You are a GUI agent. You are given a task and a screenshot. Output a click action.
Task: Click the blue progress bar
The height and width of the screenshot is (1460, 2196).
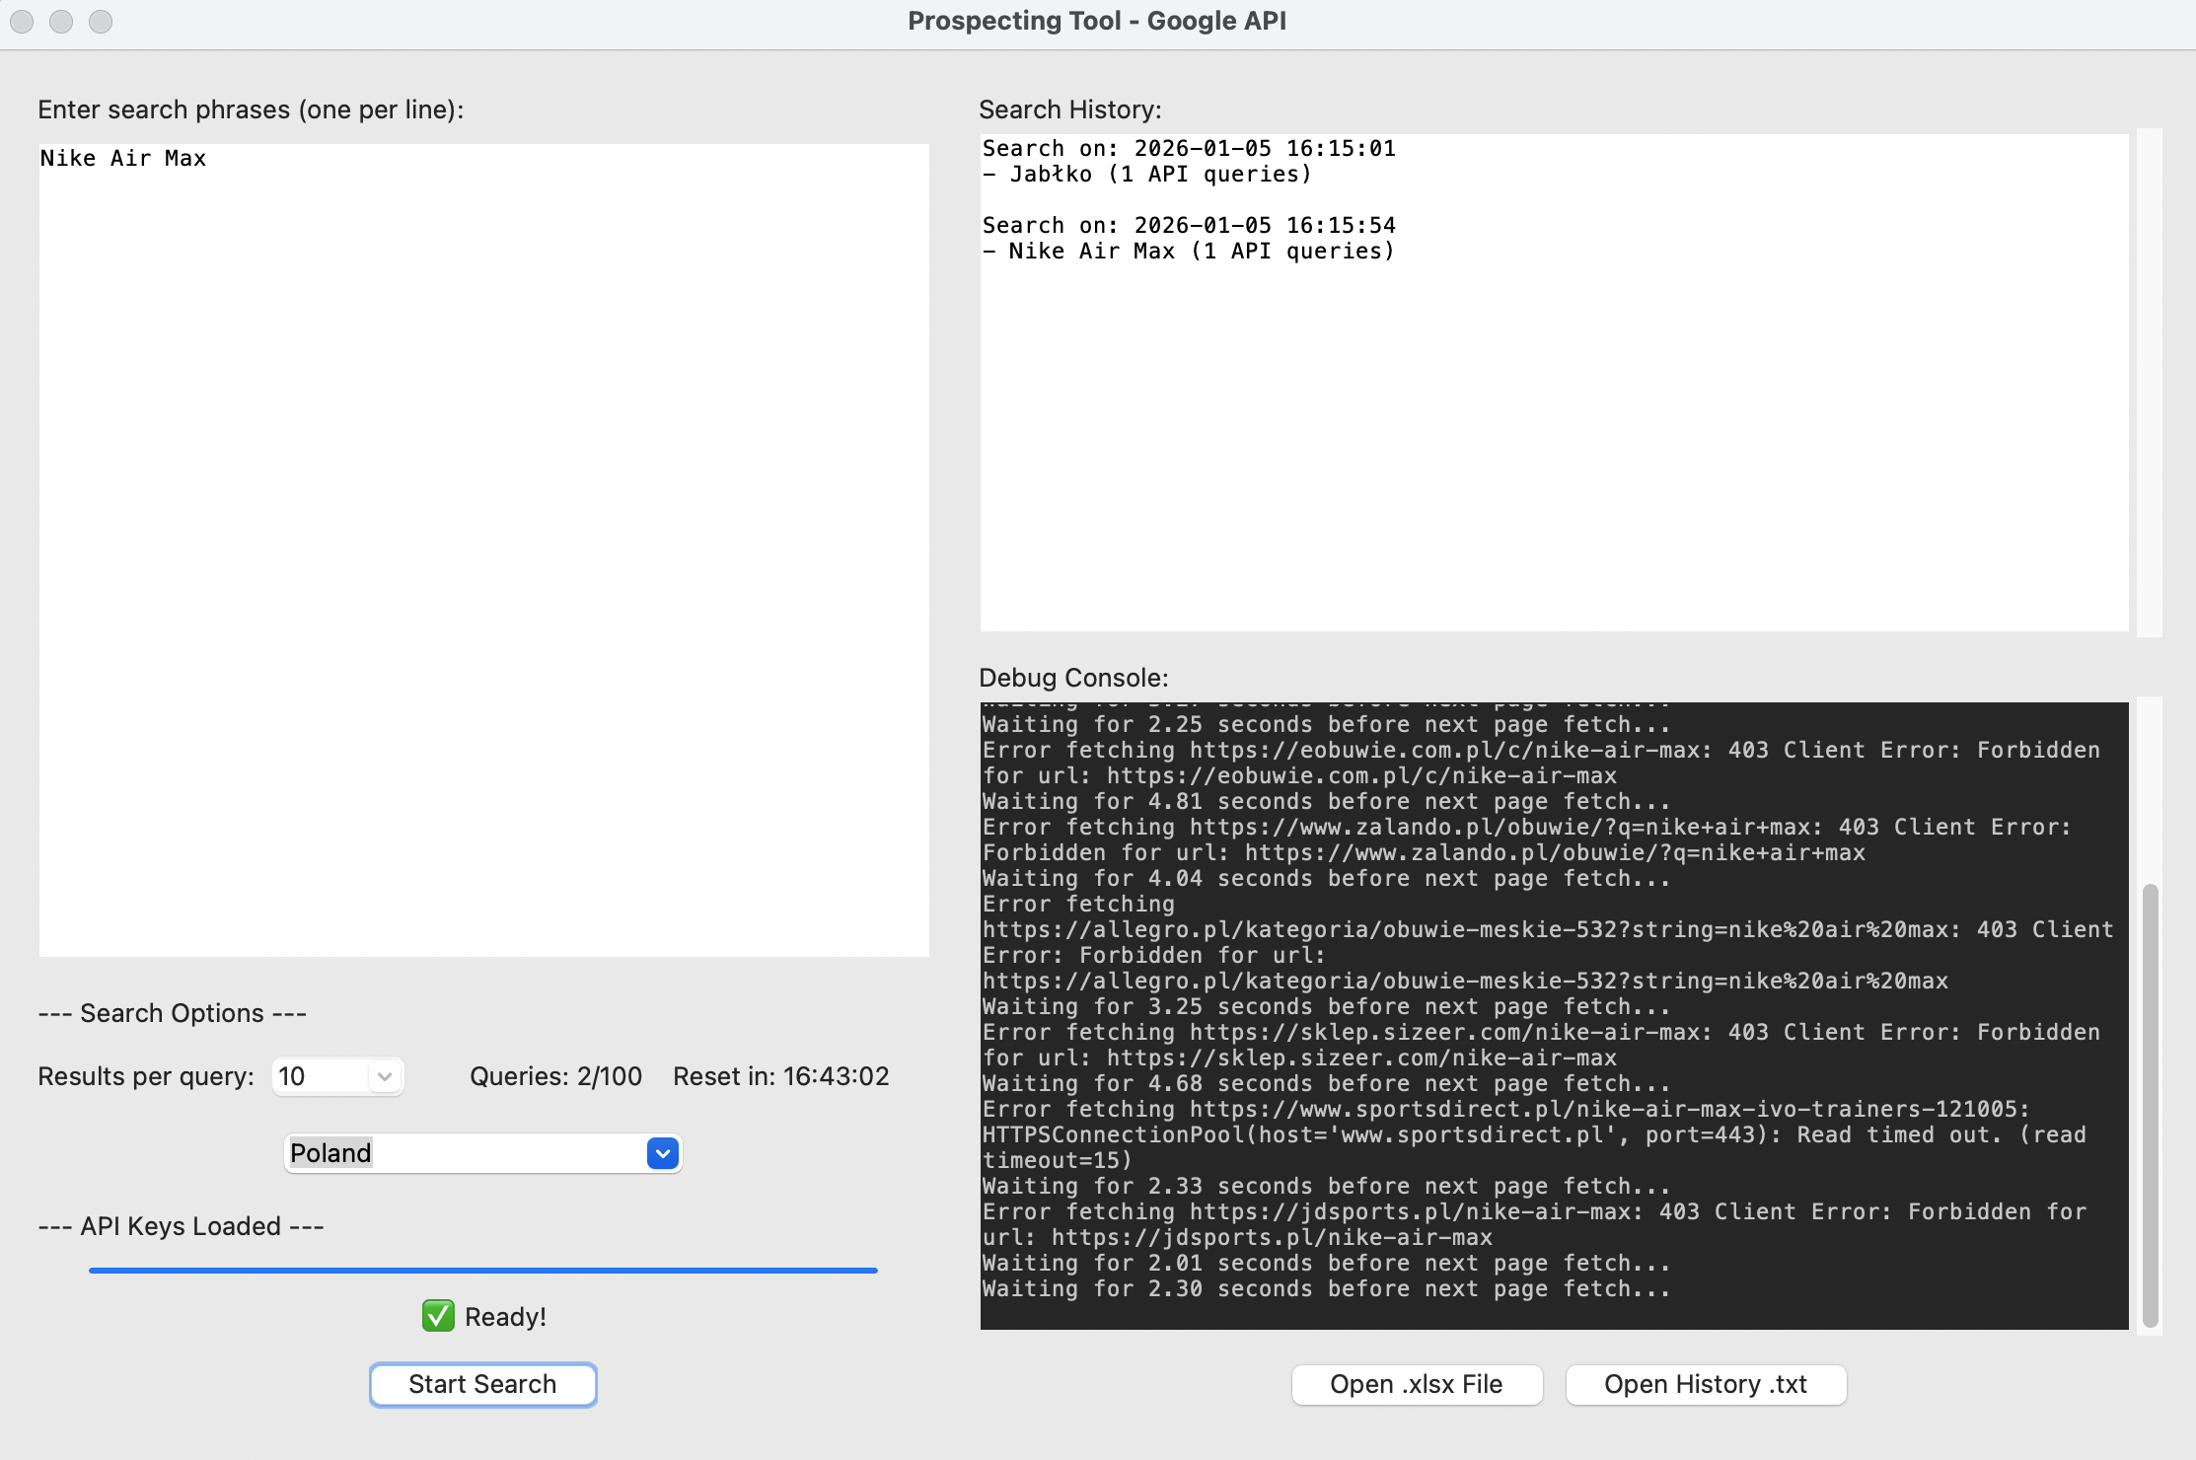[x=482, y=1271]
